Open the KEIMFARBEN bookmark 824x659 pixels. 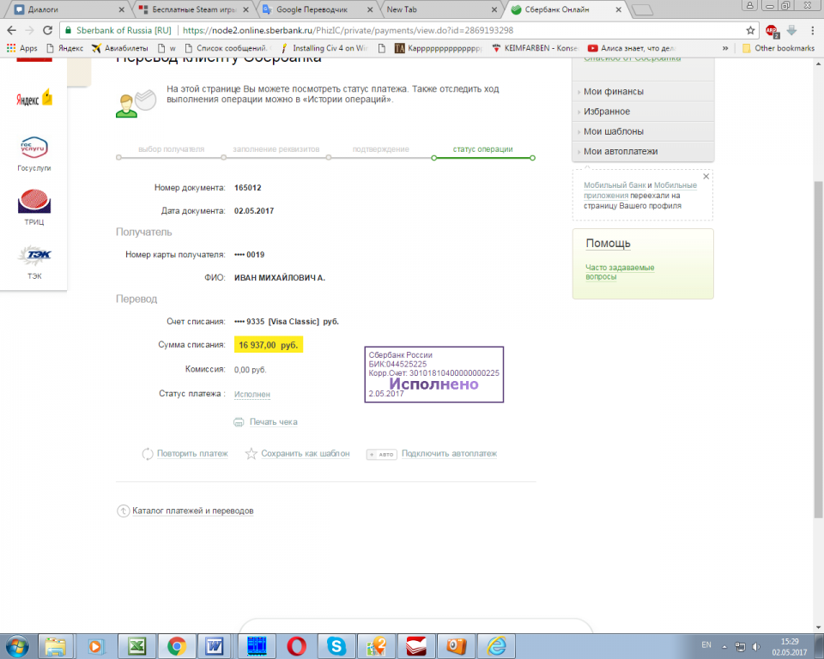coord(535,48)
